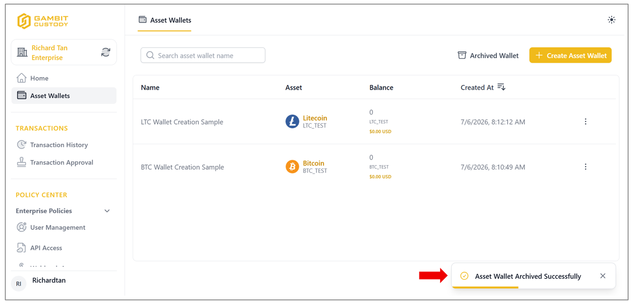Viewport: 631px width, 306px height.
Task: Select the Asset Wallets tab header
Action: click(165, 20)
